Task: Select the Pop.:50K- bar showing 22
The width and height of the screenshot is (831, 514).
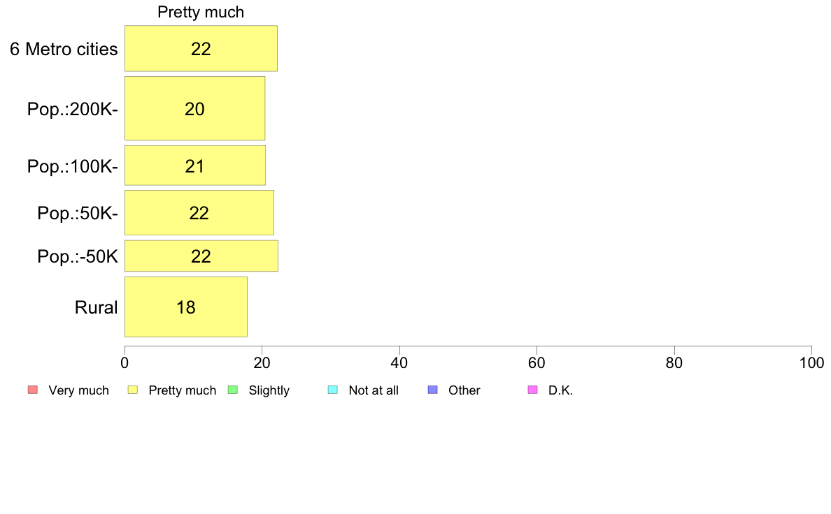Action: 199,213
